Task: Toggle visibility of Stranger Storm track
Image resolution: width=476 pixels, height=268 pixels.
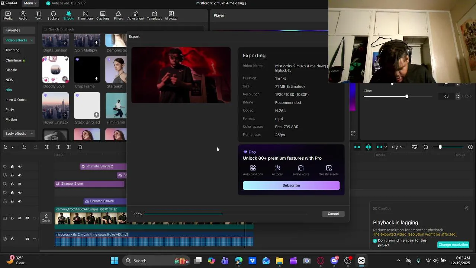Action: point(20,184)
